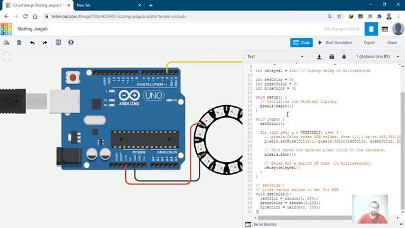
Task: Open the code debugger bug icon
Action: pyautogui.click(x=344, y=56)
